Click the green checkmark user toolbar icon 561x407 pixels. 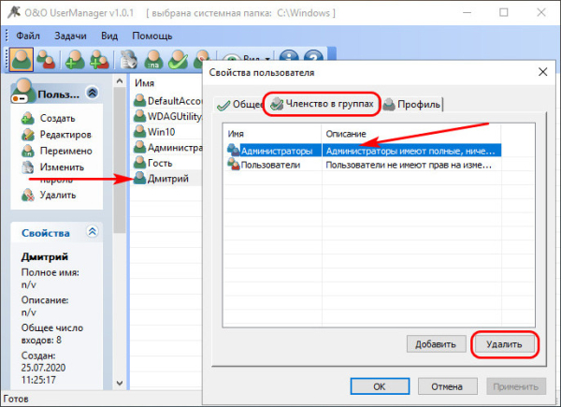(x=179, y=58)
